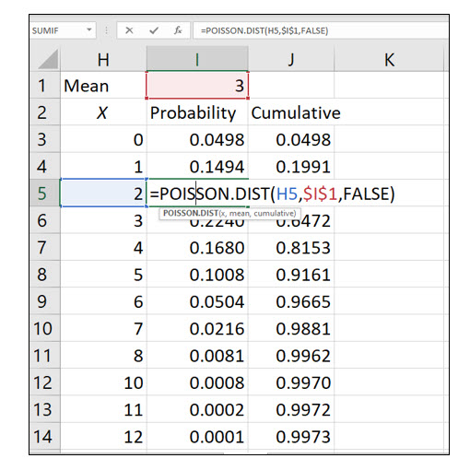This screenshot has height=470, width=470.
Task: Confirm the formula with the checkmark icon
Action: coord(154,30)
